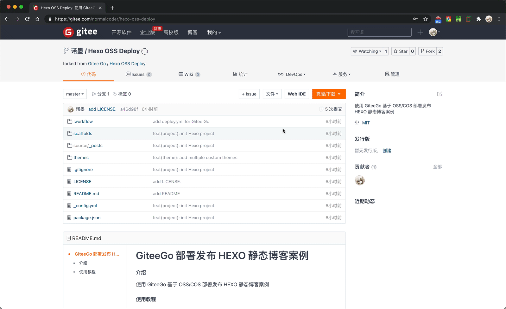
Task: Click the 搜开源 search field
Action: 380,32
